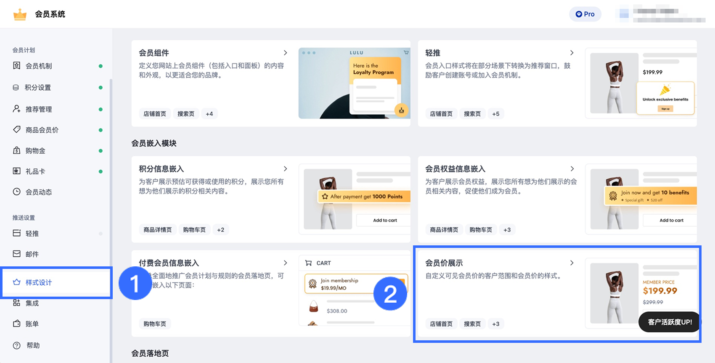Screen dimensions: 715x363
Task: Click 购物车页 tag in 付费会员信息嵌入 card
Action: [x=155, y=324]
